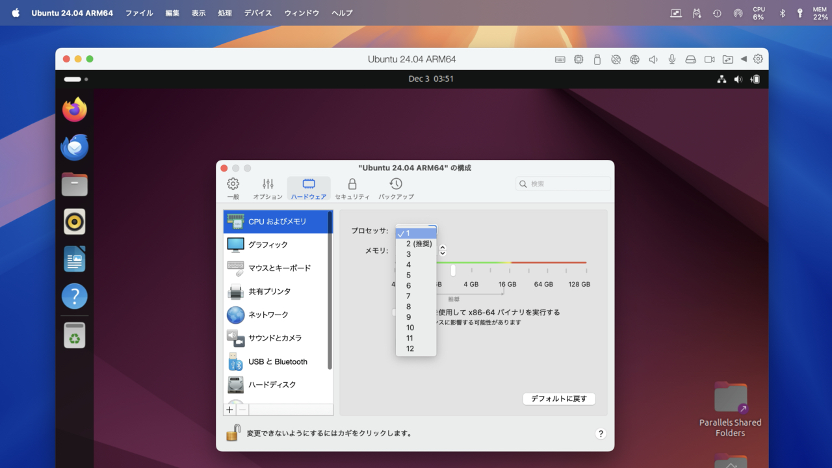The height and width of the screenshot is (468, 832).
Task: Select ハードウェア (Hardware) tab
Action: pyautogui.click(x=309, y=188)
